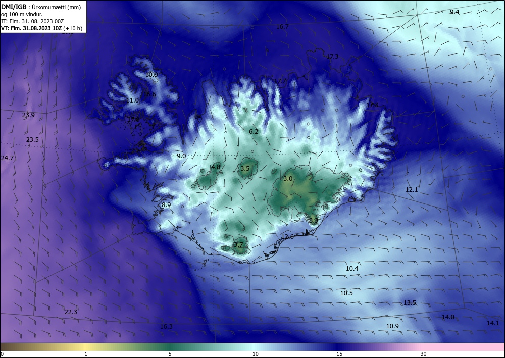Click the 8.9 value label

[x=166, y=204]
